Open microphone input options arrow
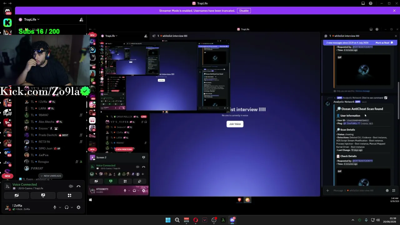This screenshot has width=400, height=225. (60, 207)
